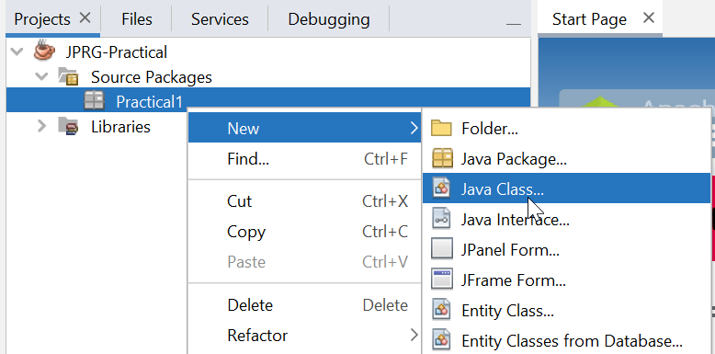Select the Libraries label
This screenshot has height=354, width=715.
tap(120, 126)
